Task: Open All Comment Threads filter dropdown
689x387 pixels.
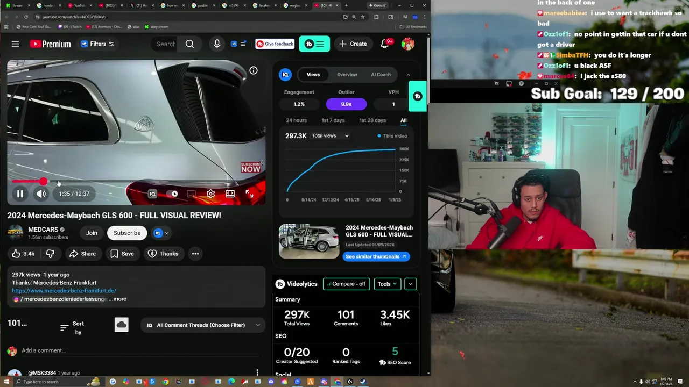Action: pyautogui.click(x=203, y=325)
